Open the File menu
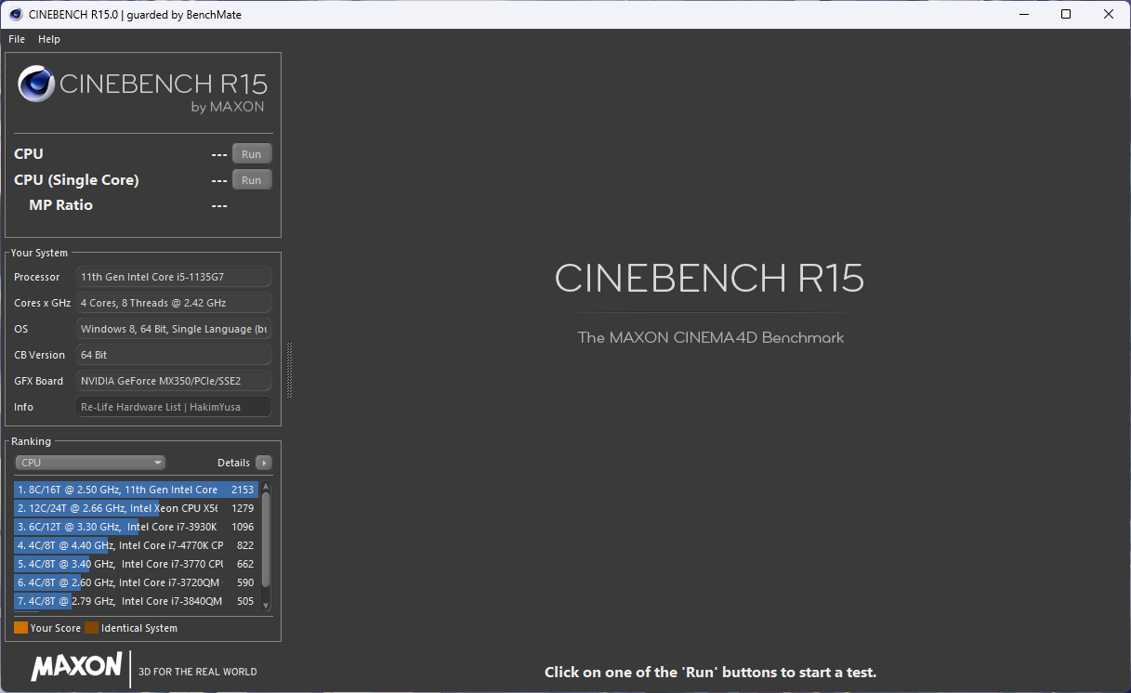The height and width of the screenshot is (693, 1131). pyautogui.click(x=17, y=39)
